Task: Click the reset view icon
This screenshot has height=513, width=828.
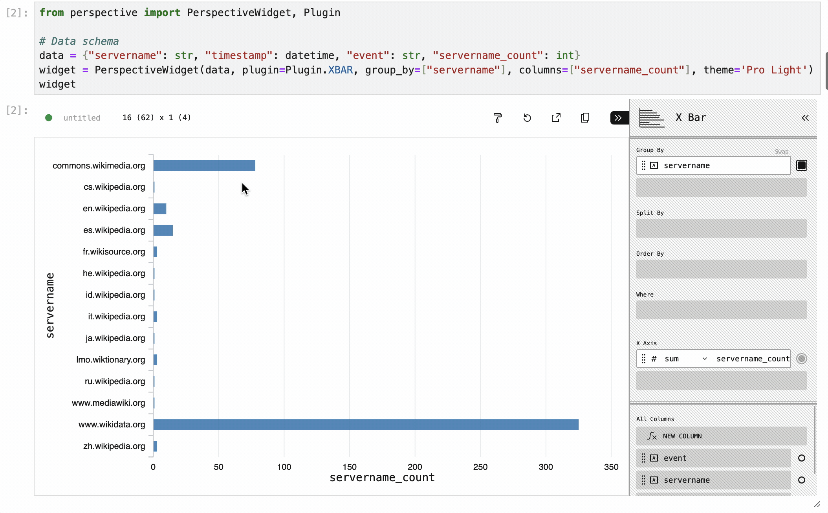Action: click(x=527, y=118)
